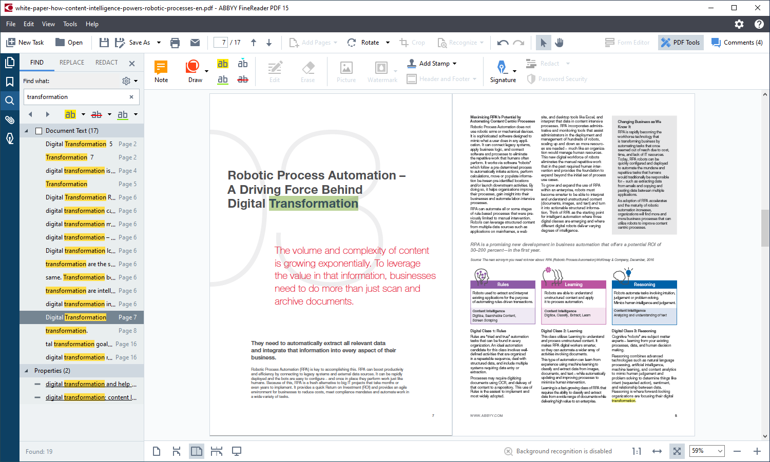Open the Attachments paperclip panel
The image size is (770, 462).
10,119
